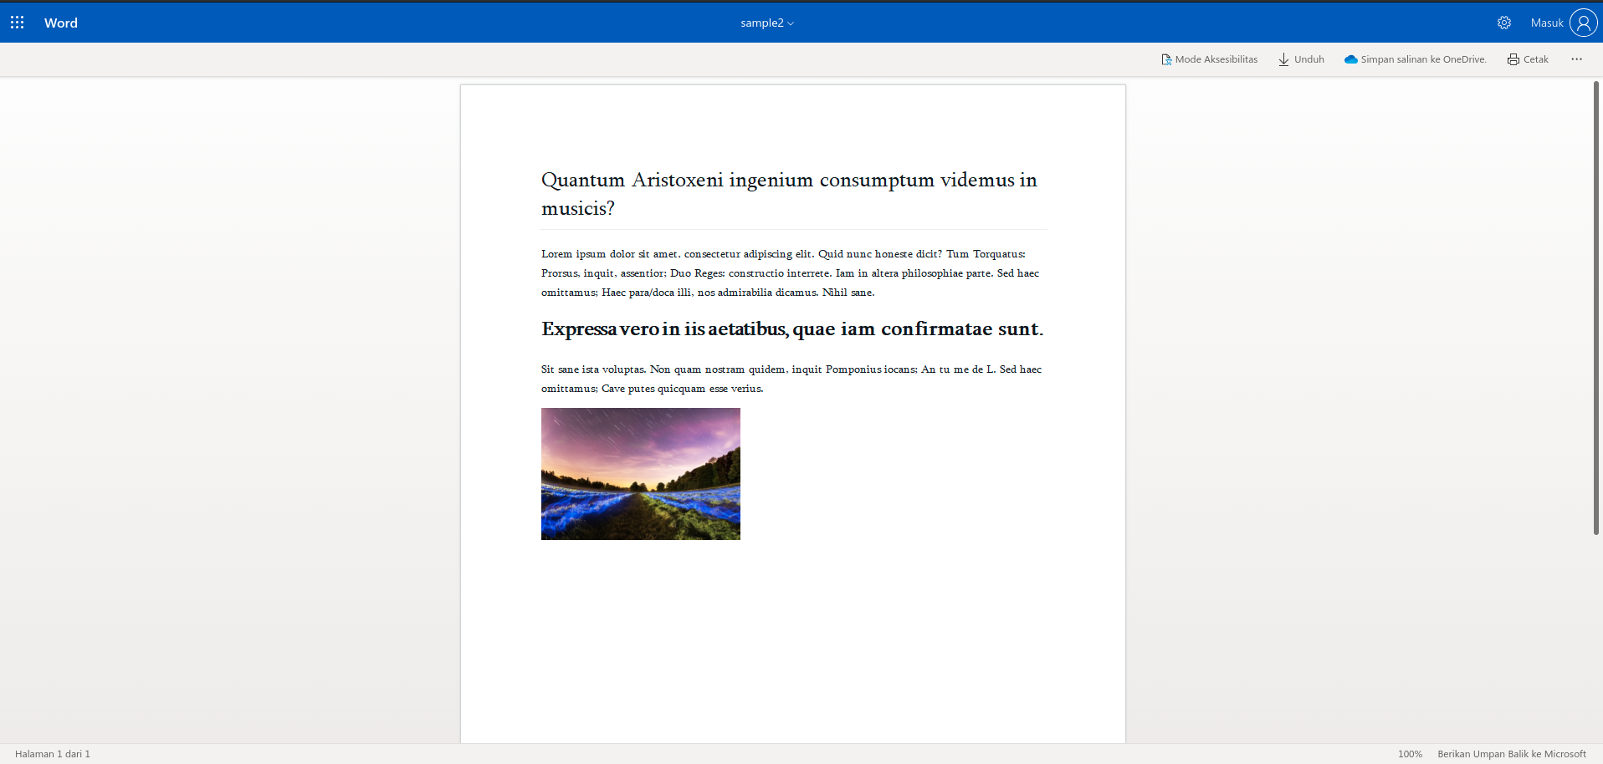Click the user account avatar icon
Image resolution: width=1603 pixels, height=764 pixels.
(1583, 23)
